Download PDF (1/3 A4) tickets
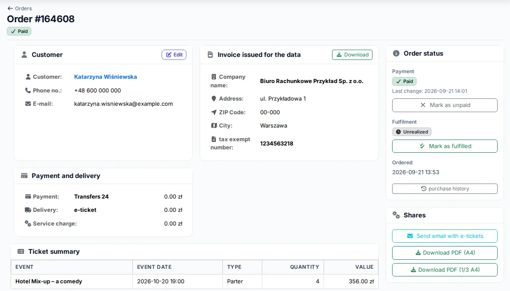Viewport: 510px width, 291px height. coord(444,270)
